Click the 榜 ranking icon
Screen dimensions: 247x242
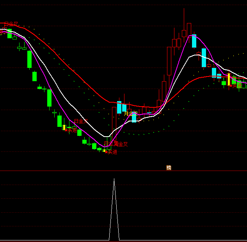tap(169, 168)
